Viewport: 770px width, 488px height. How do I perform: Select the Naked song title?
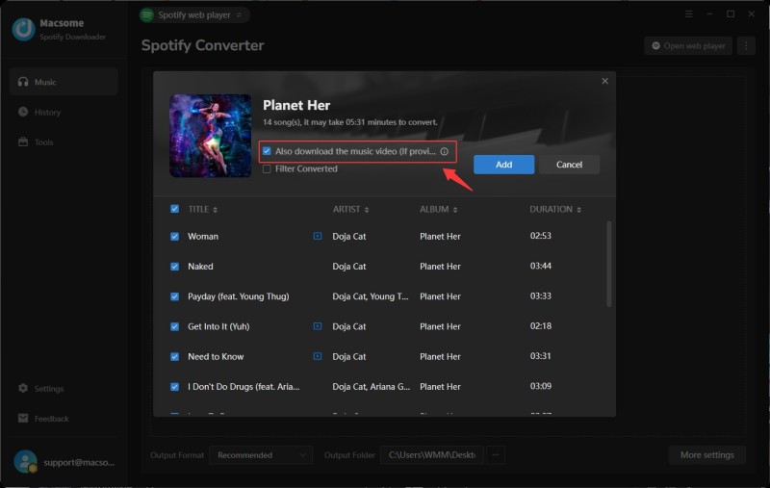click(x=200, y=266)
